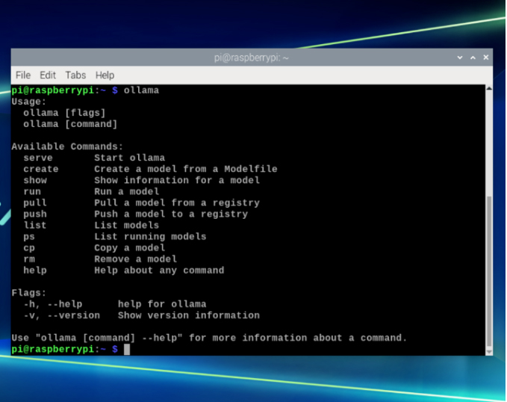Click the terminal vertical scrollbar thumb
The width and height of the screenshot is (507, 402).
(x=489, y=271)
